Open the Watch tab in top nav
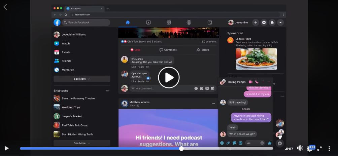The height and width of the screenshot is (156, 338). point(148,23)
